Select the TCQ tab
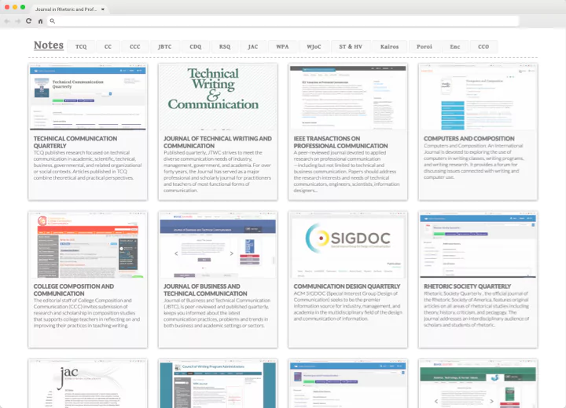The width and height of the screenshot is (566, 408). tap(81, 46)
